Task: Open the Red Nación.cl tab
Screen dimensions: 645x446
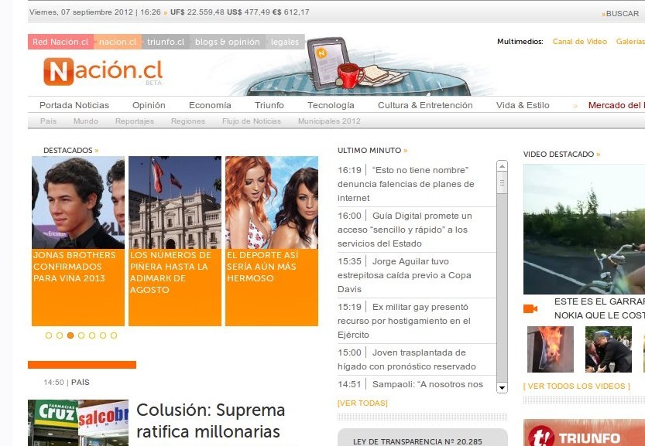Action: point(60,42)
